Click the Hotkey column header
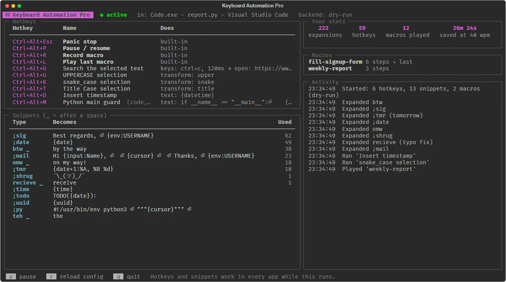506x282 pixels. [x=23, y=28]
